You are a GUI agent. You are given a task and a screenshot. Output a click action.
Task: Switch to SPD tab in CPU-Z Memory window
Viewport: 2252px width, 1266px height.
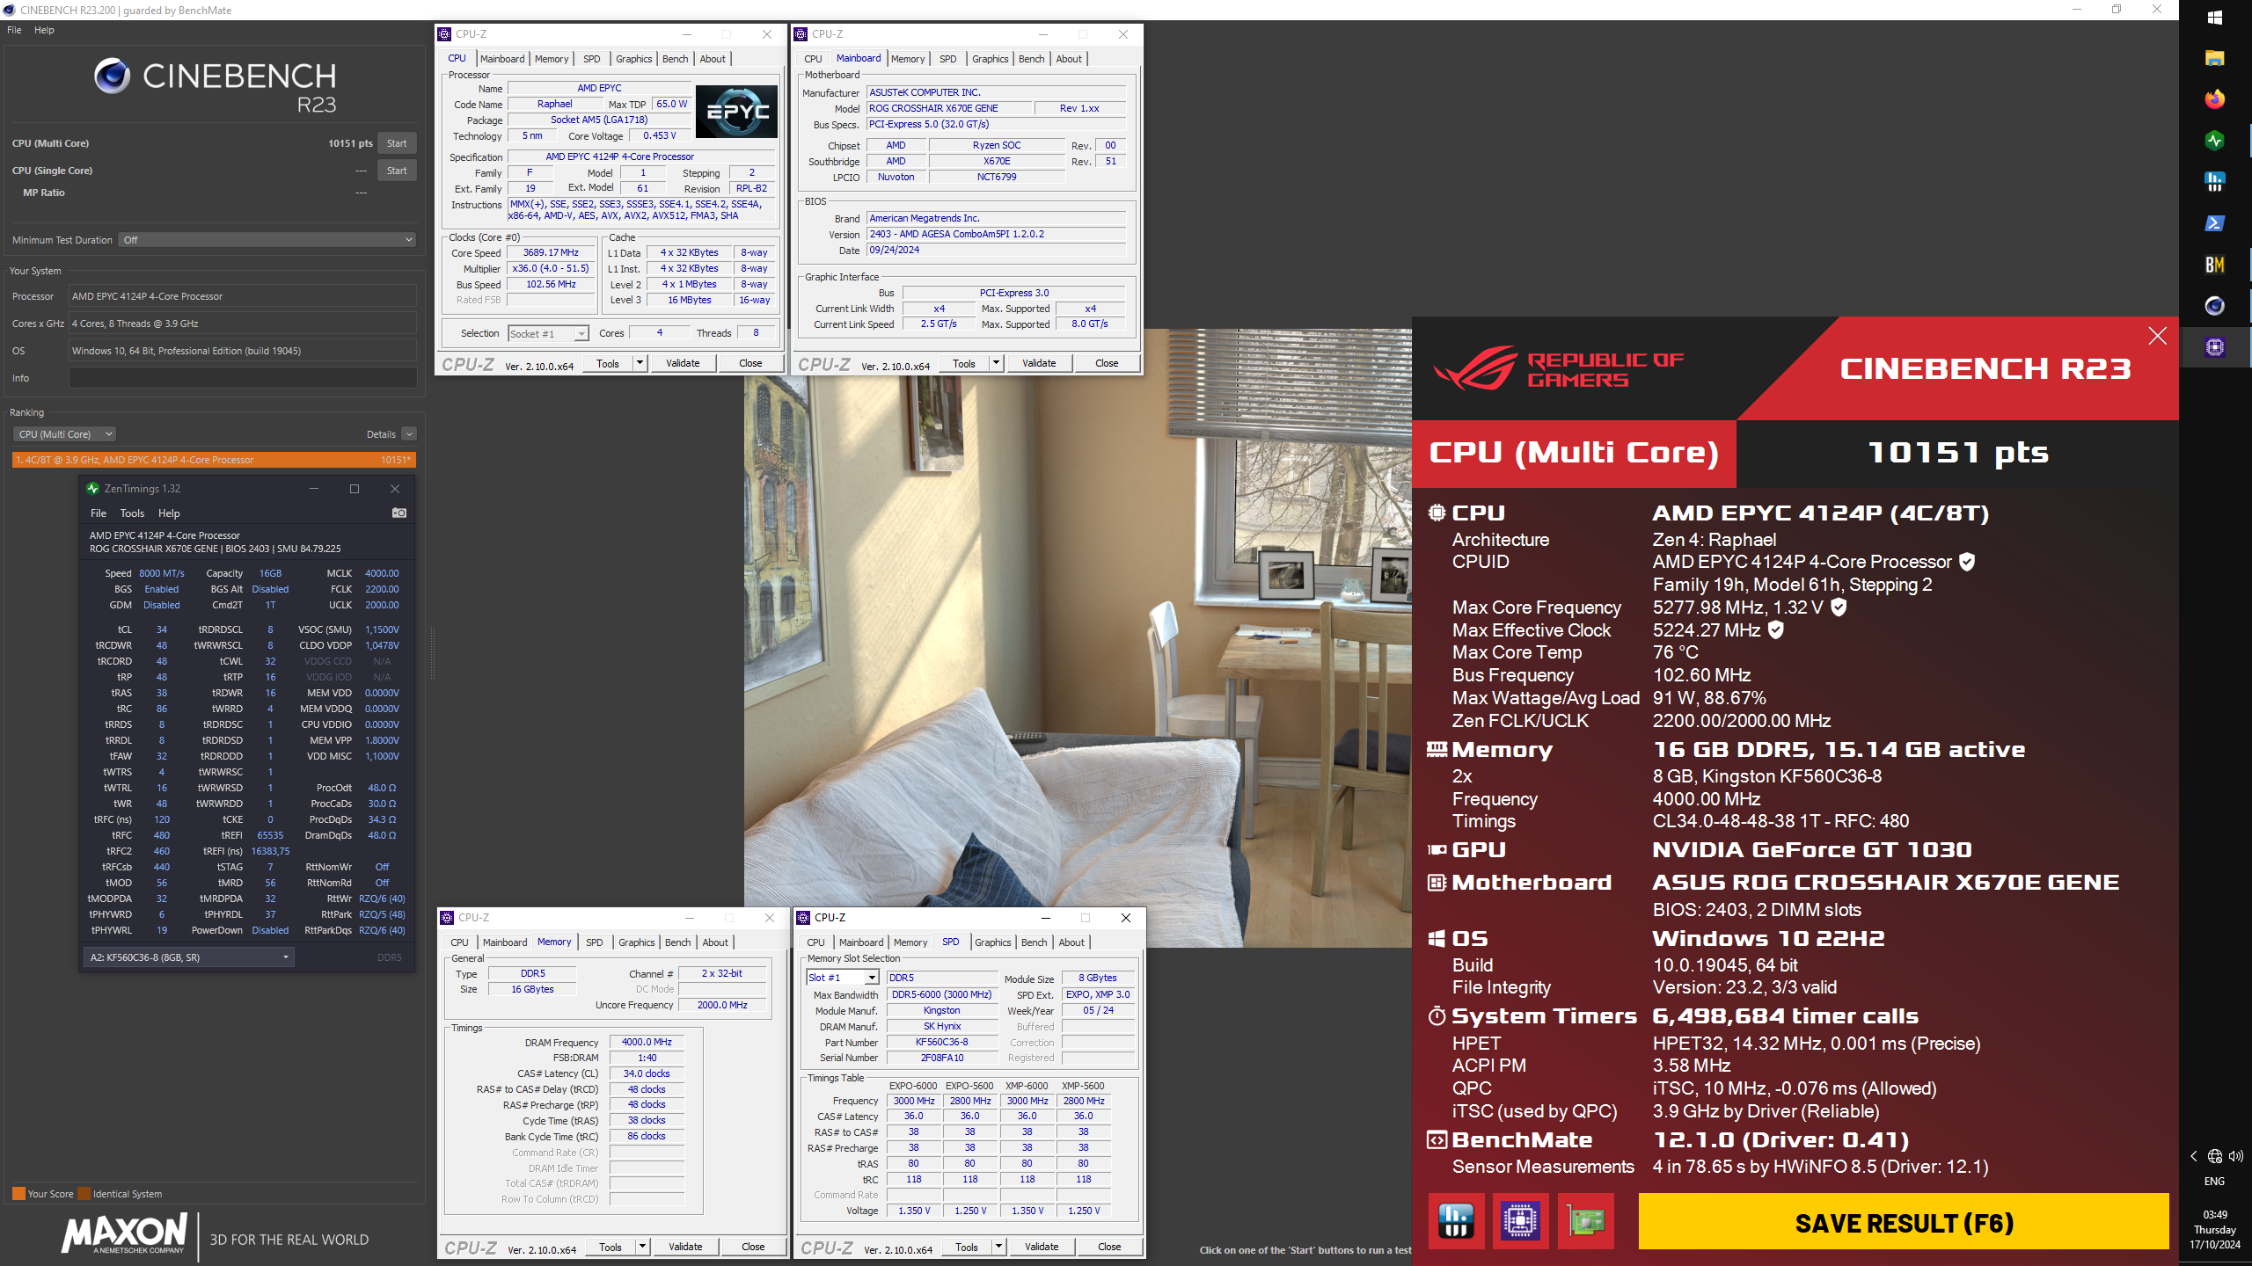pyautogui.click(x=595, y=942)
